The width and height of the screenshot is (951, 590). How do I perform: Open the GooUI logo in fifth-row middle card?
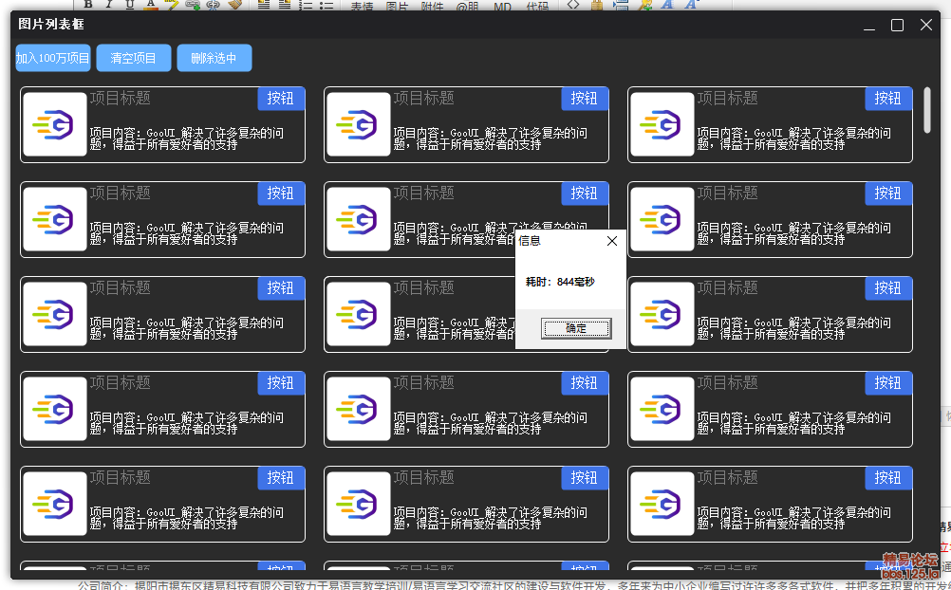tap(359, 504)
